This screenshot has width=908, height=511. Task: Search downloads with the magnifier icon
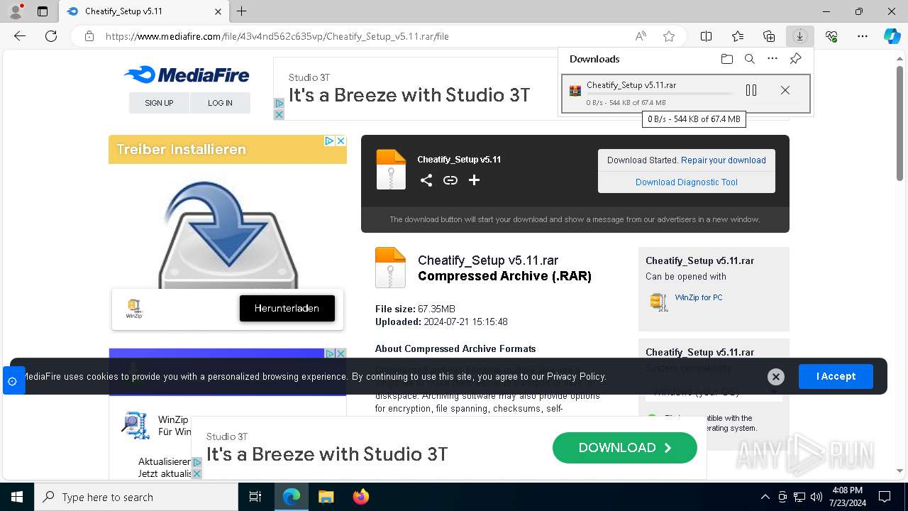(749, 59)
